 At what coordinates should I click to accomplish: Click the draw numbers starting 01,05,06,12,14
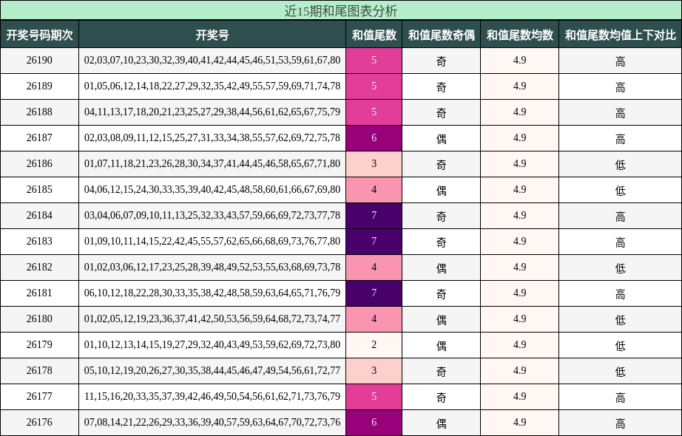coord(212,86)
